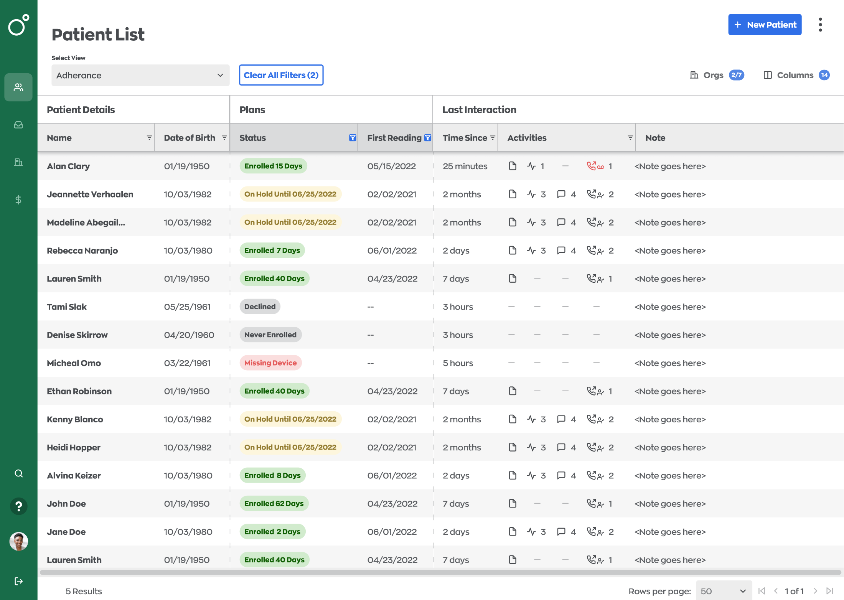Open the Columns panel showing 14 columns
The image size is (844, 600).
click(x=795, y=75)
